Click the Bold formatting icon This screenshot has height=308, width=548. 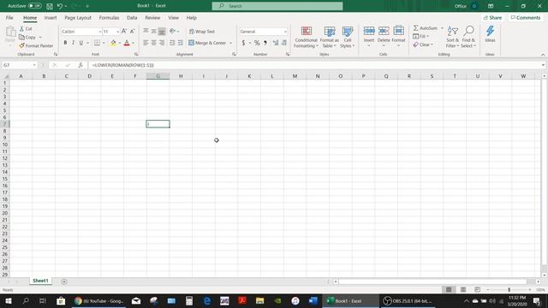[x=65, y=43]
